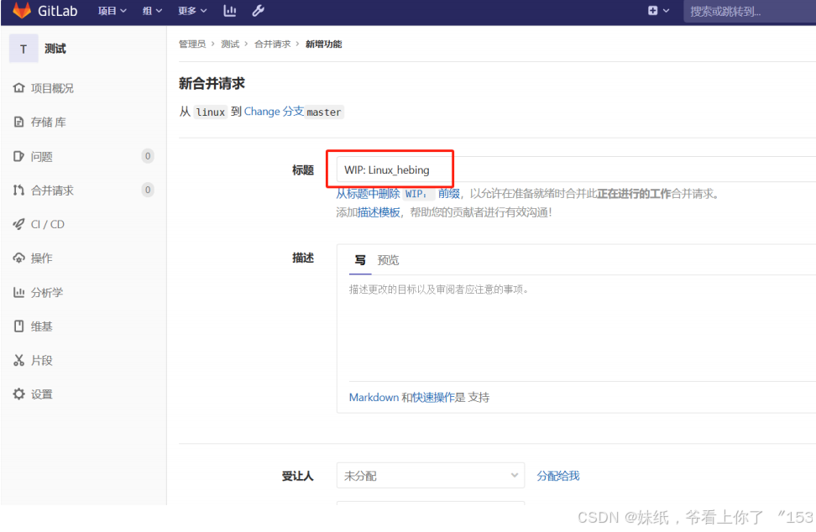Click the 分配给我 link
This screenshot has height=532, width=816.
[x=558, y=475]
